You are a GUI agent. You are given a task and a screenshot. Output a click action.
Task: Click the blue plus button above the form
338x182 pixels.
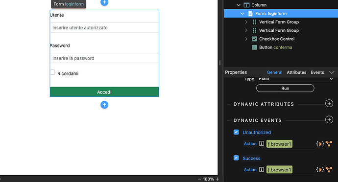(104, 2)
